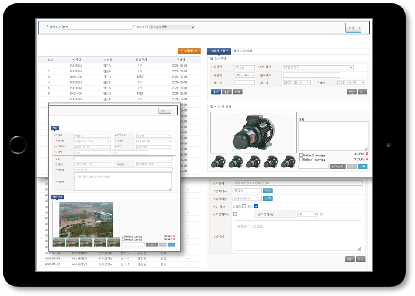The height and width of the screenshot is (296, 415).
Task: Expand the 설비위치 dropdown showing 단위공정A
Action: 318,67
